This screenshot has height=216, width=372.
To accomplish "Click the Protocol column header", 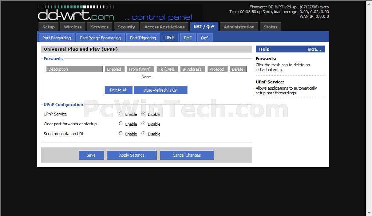I will 217,69.
